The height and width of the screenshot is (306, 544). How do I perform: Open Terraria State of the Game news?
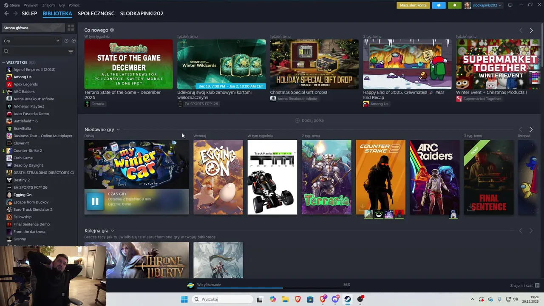pos(128,64)
